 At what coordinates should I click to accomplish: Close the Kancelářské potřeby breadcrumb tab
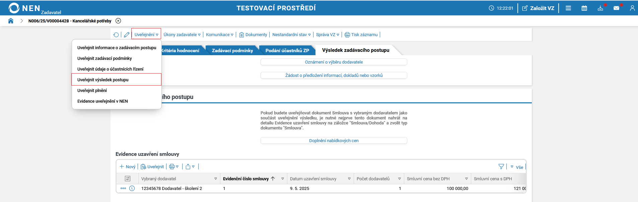[x=118, y=21]
